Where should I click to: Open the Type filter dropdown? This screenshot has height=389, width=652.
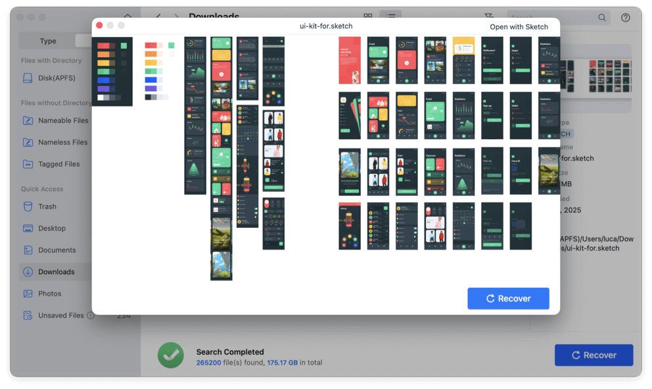47,41
